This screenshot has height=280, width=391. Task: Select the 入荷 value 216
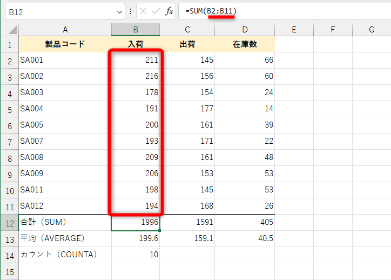point(136,76)
